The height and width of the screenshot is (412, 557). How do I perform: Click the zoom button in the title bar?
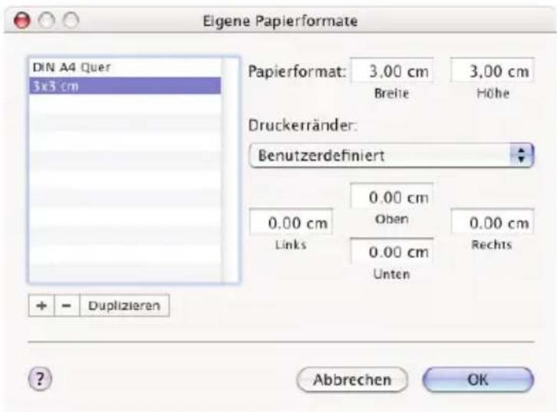coord(71,20)
